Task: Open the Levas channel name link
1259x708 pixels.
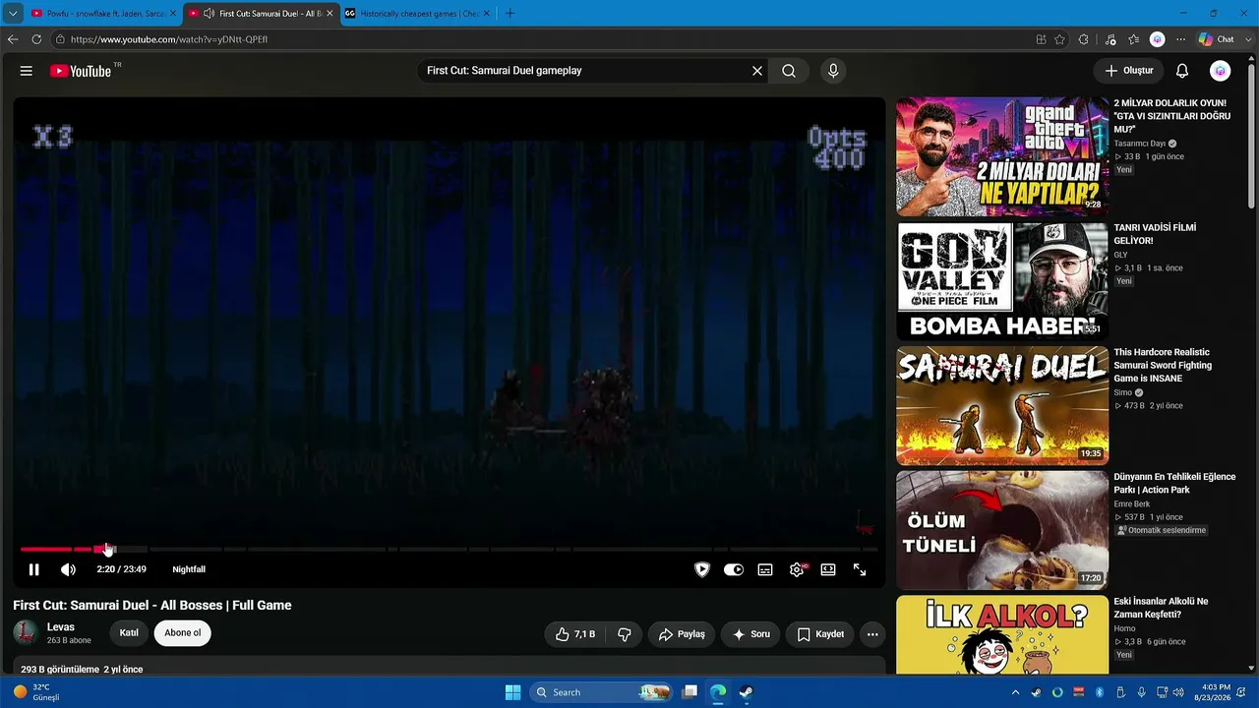Action: (61, 627)
